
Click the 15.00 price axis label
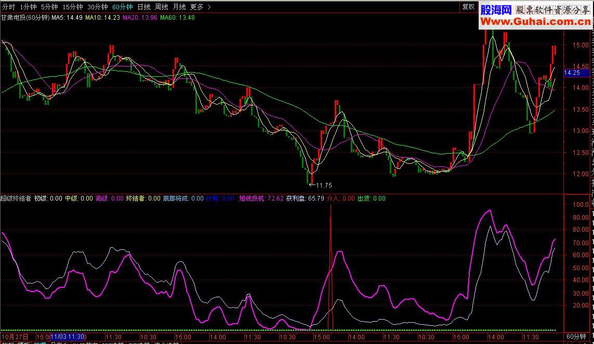click(x=580, y=45)
